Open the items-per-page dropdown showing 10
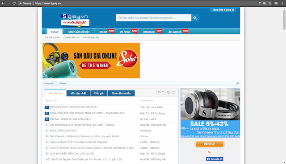 click(160, 92)
